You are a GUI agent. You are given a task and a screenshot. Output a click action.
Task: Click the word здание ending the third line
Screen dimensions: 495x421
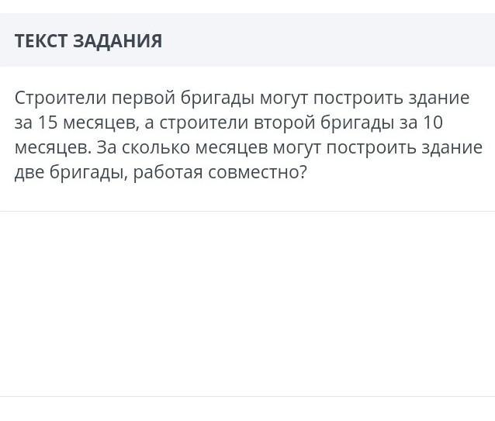452,147
